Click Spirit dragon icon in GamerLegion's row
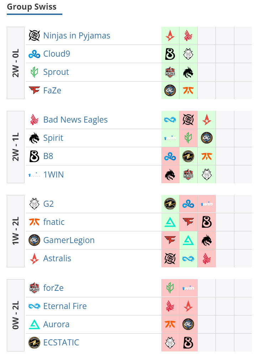Viewport: 260px width, 360px height. [207, 240]
